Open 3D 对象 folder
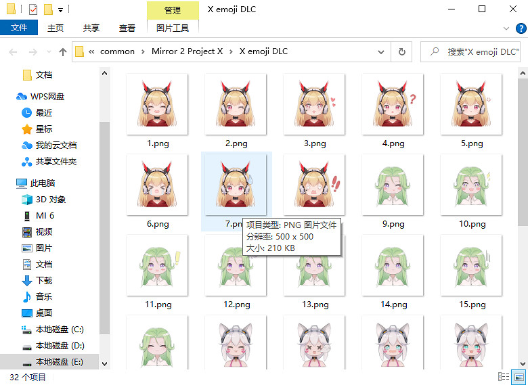Image resolution: width=528 pixels, height=385 pixels. click(x=44, y=199)
